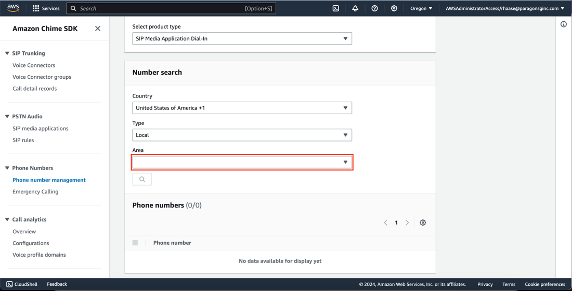Open Cookie preferences
The width and height of the screenshot is (572, 293).
[545, 284]
